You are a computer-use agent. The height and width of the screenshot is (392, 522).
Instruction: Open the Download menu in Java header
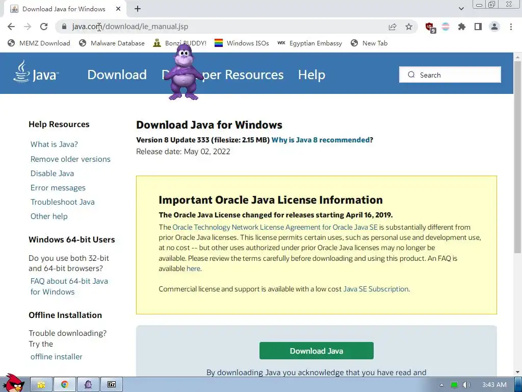coord(117,75)
